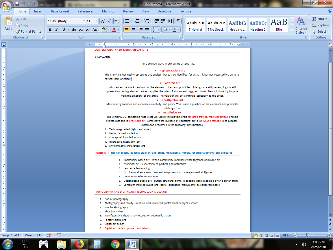Click word count in status bar

[x=33, y=235]
